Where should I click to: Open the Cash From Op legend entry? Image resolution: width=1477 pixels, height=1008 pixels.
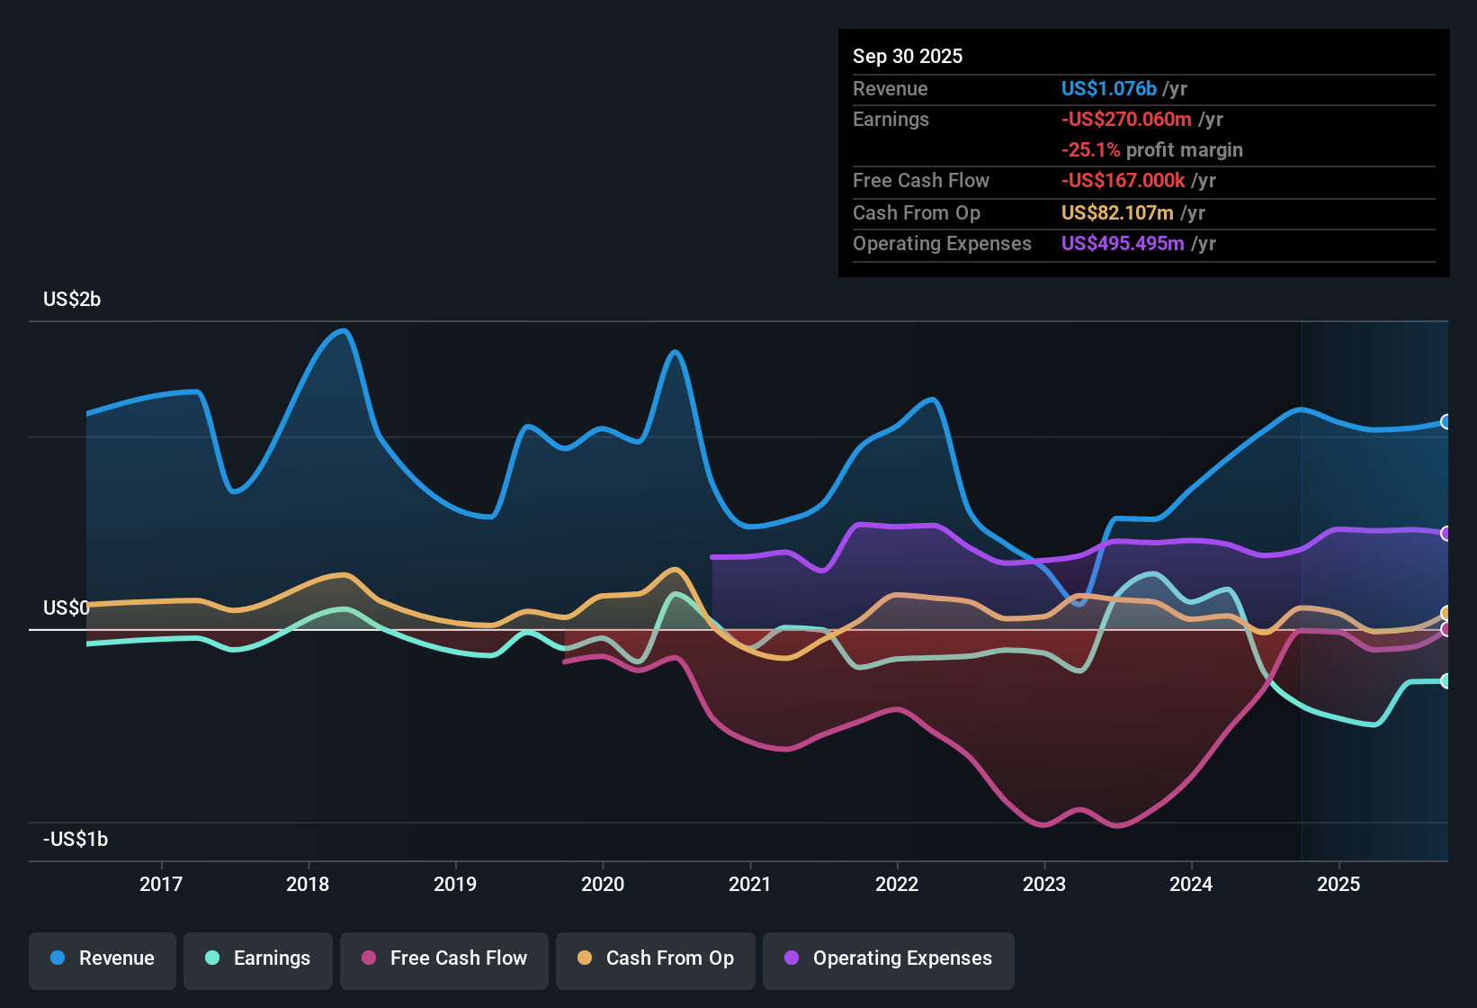655,958
